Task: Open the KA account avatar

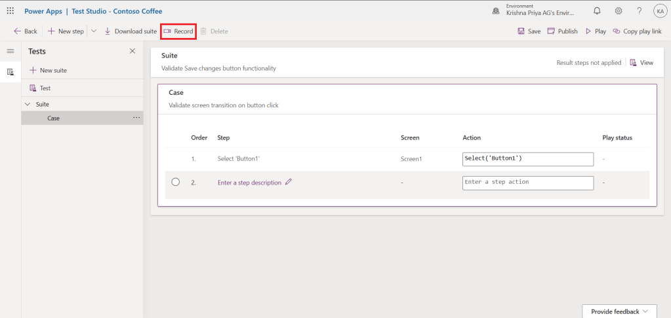Action: tap(659, 11)
